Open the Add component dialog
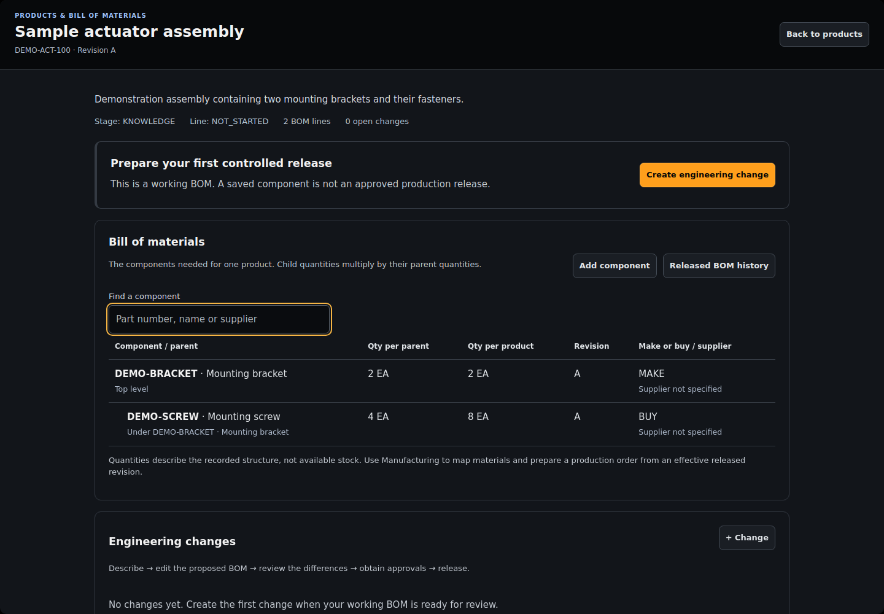Image resolution: width=884 pixels, height=614 pixels. (x=615, y=266)
